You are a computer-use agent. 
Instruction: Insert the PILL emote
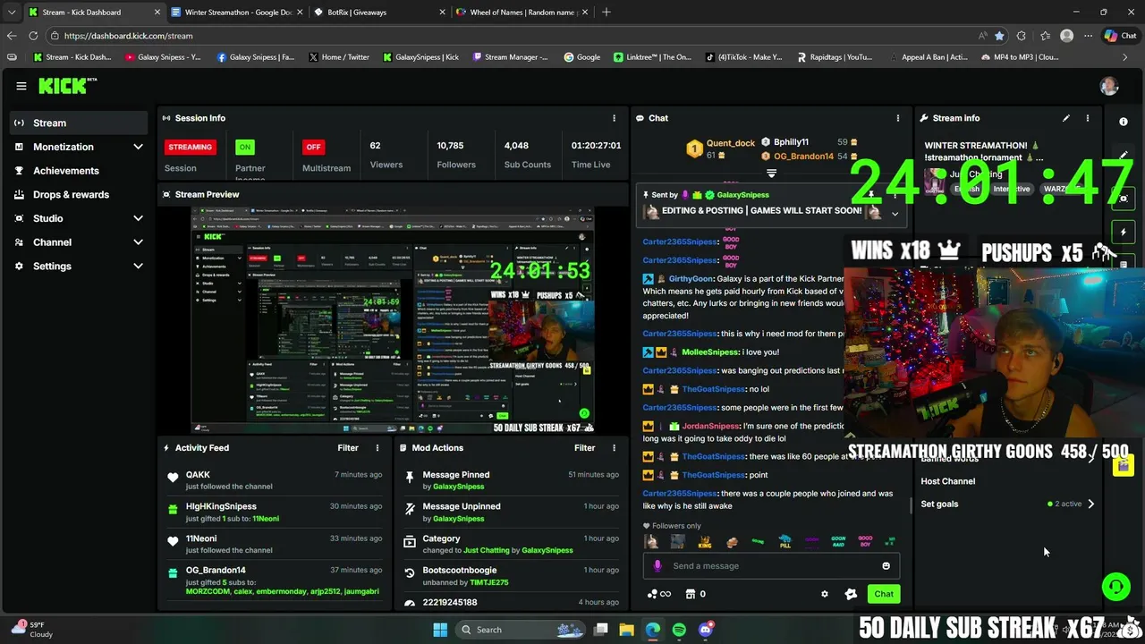click(x=785, y=542)
